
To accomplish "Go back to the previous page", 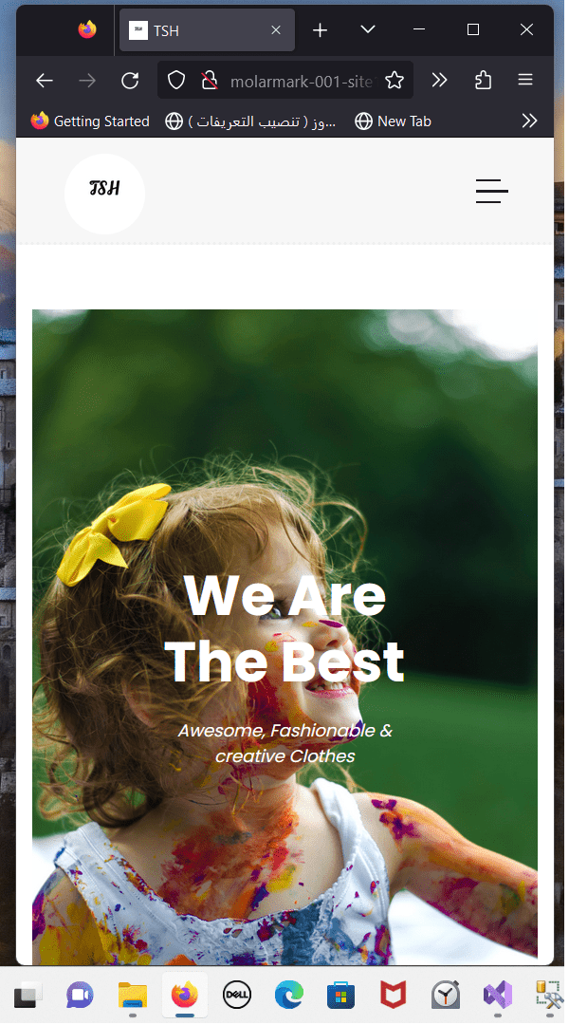I will point(45,81).
